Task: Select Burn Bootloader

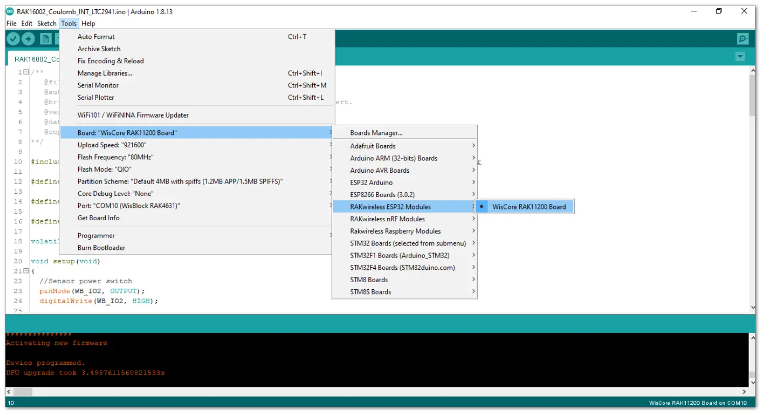Action: pos(197,248)
